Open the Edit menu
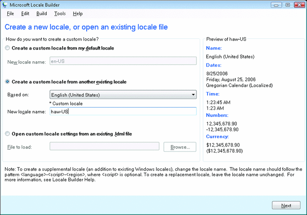 coord(25,13)
